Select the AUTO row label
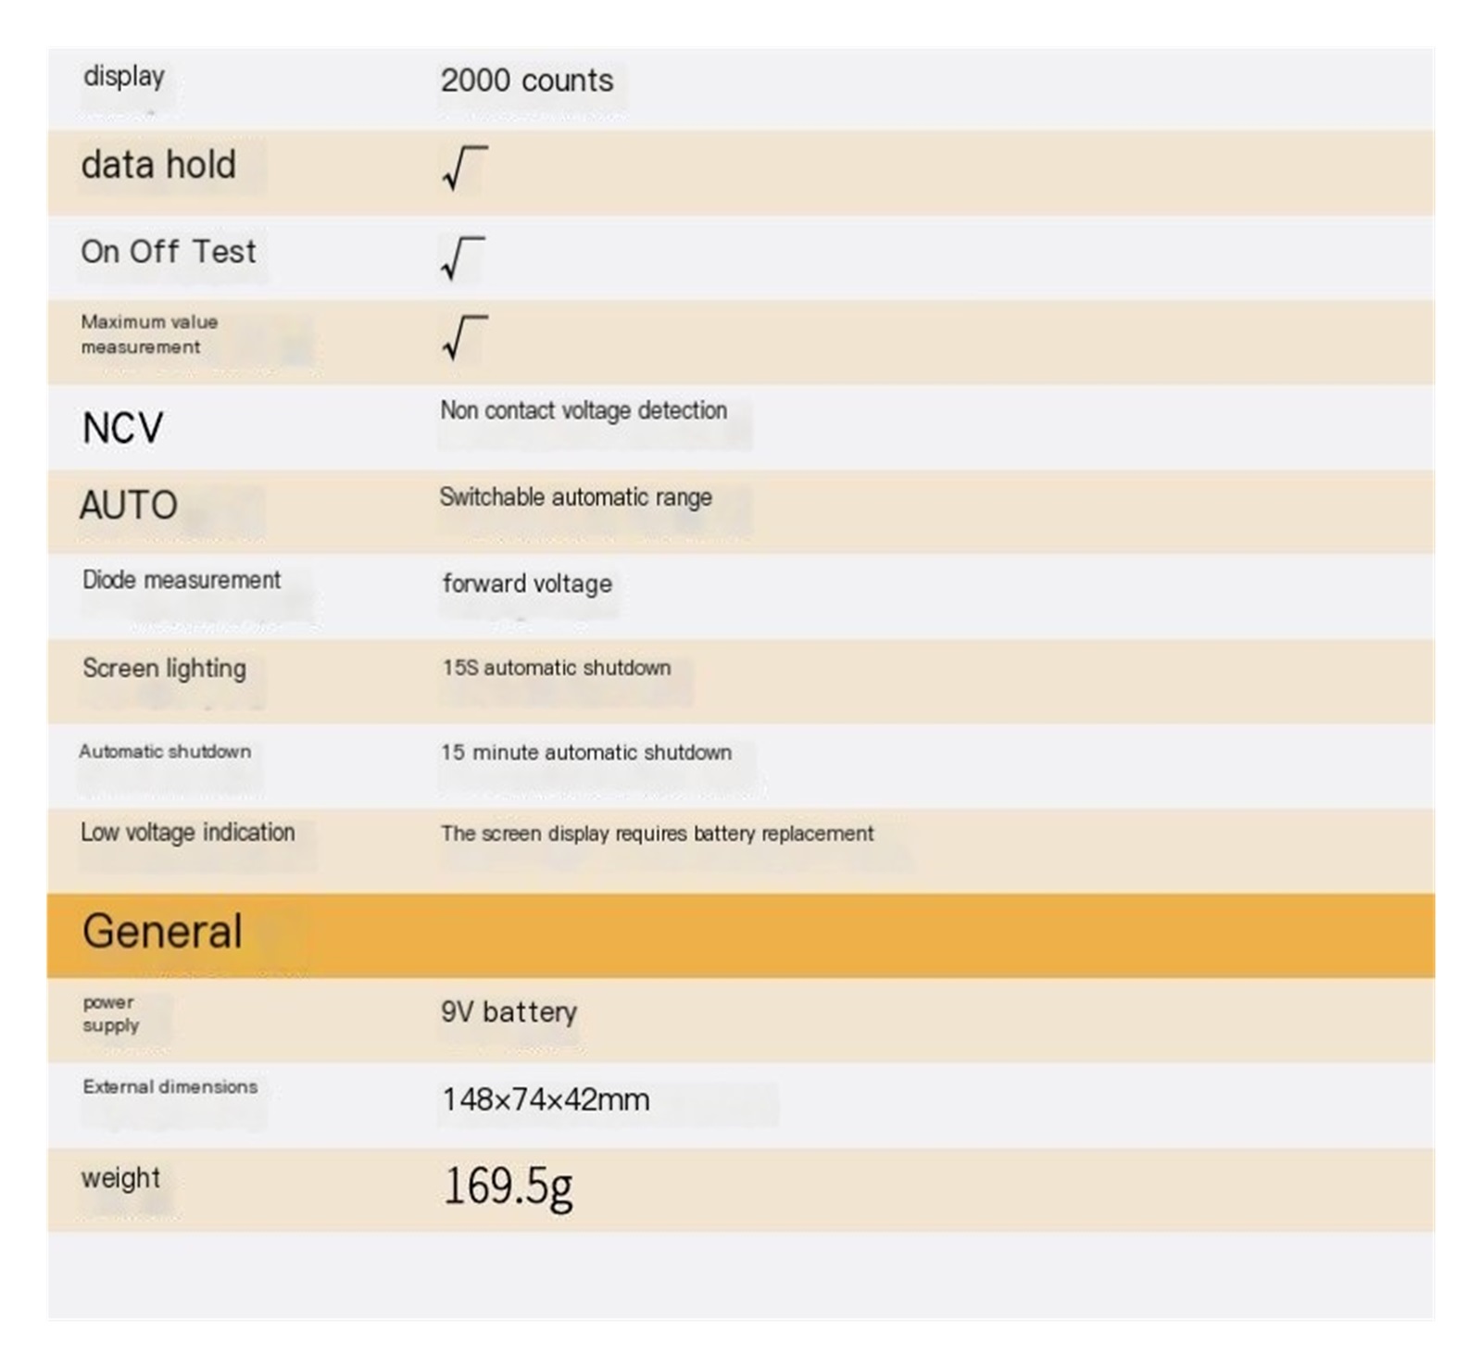The width and height of the screenshot is (1482, 1368). pyautogui.click(x=129, y=506)
